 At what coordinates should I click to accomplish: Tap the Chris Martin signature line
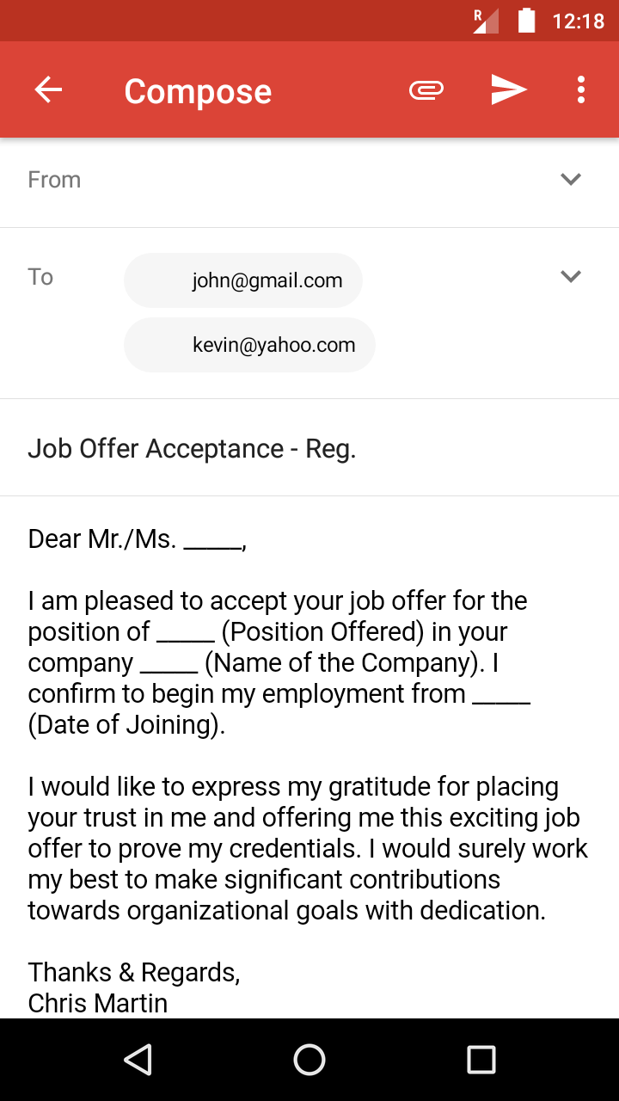pos(98,1003)
